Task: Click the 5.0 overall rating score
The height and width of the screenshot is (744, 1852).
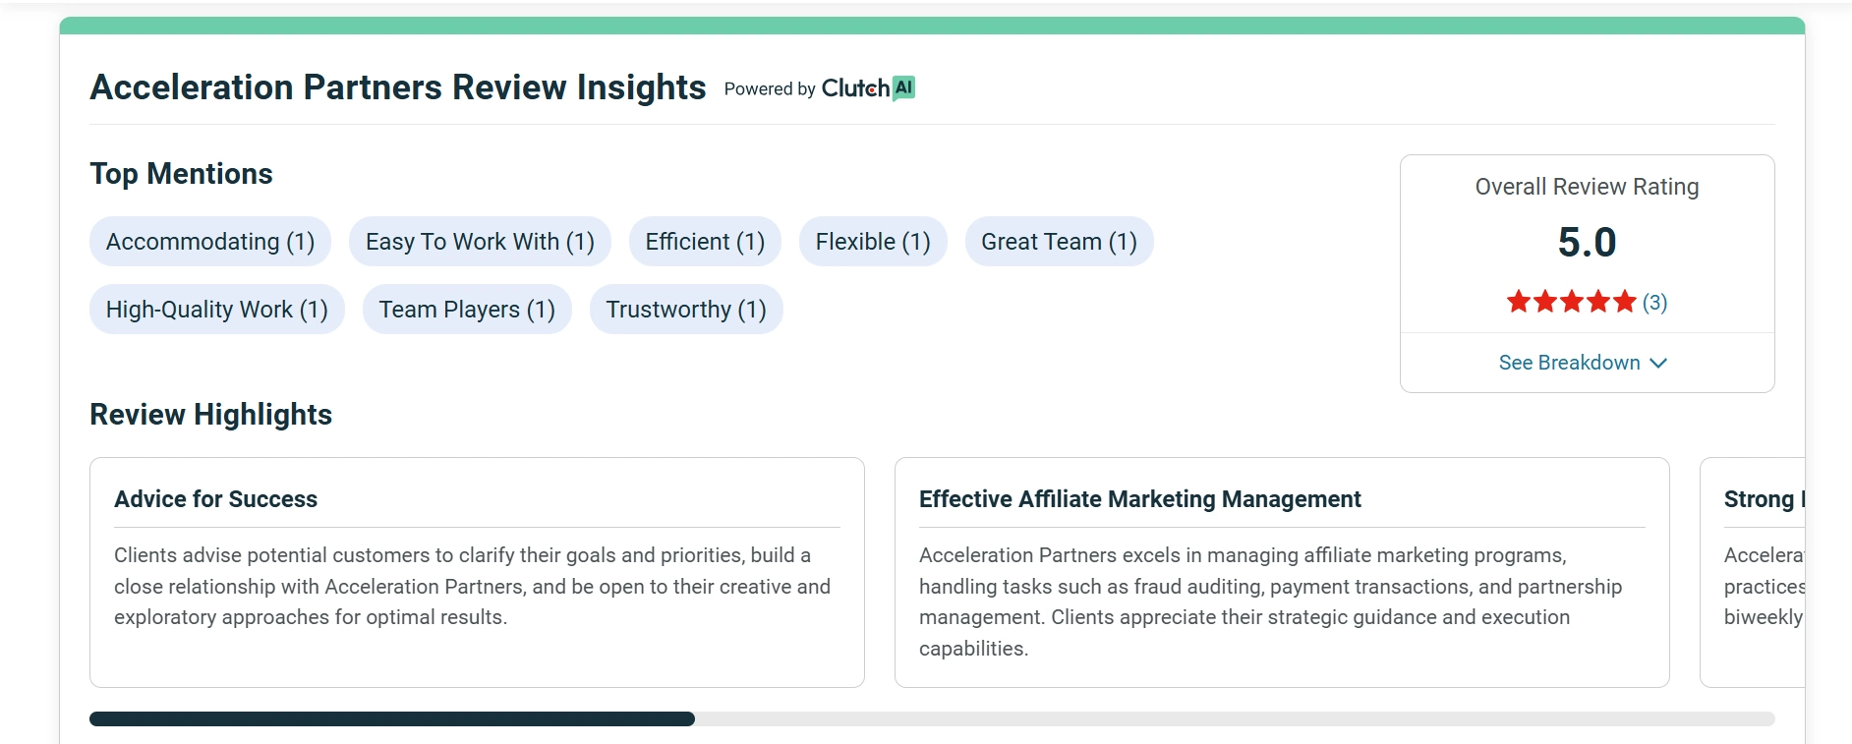Action: point(1587,243)
